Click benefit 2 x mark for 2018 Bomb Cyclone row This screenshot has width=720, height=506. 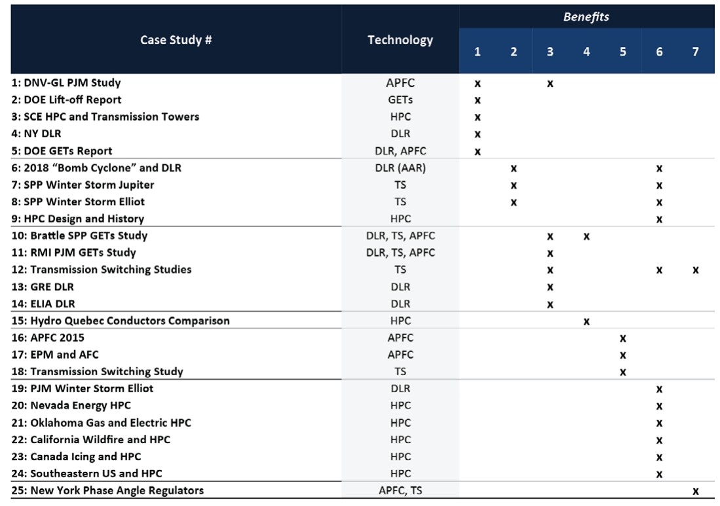click(514, 168)
